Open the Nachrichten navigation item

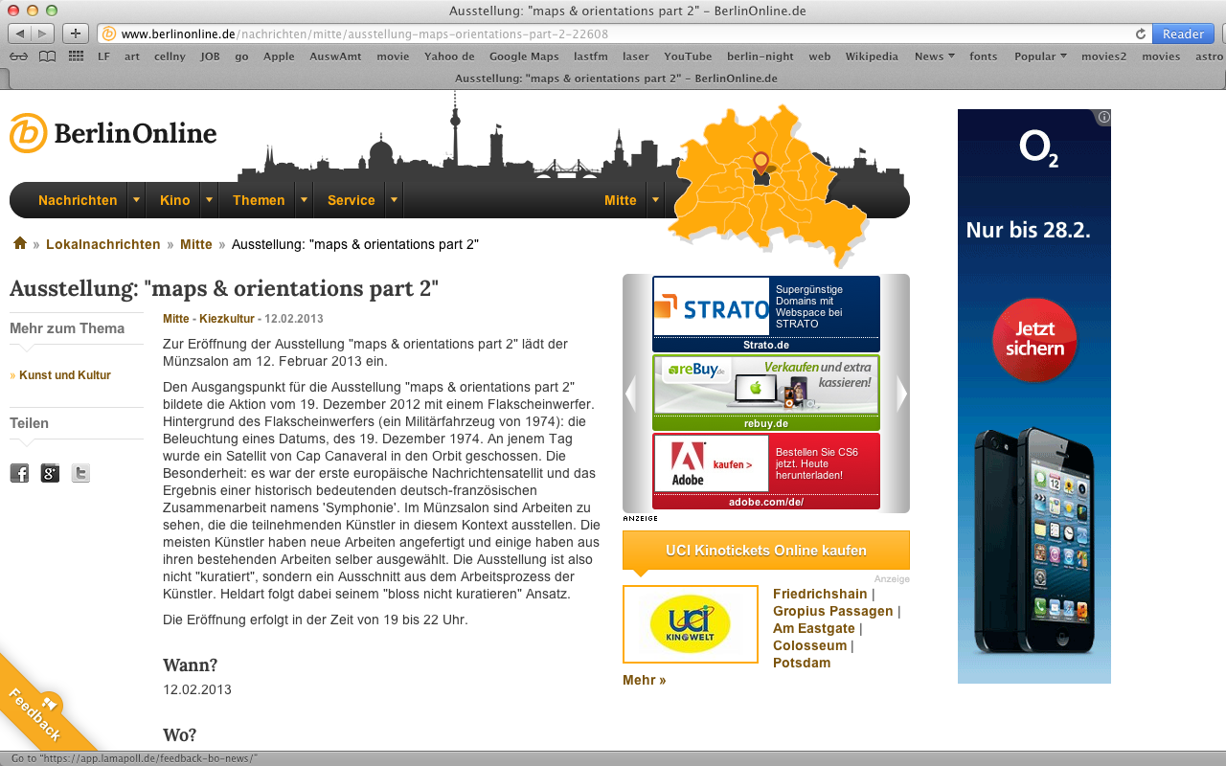pyautogui.click(x=78, y=200)
